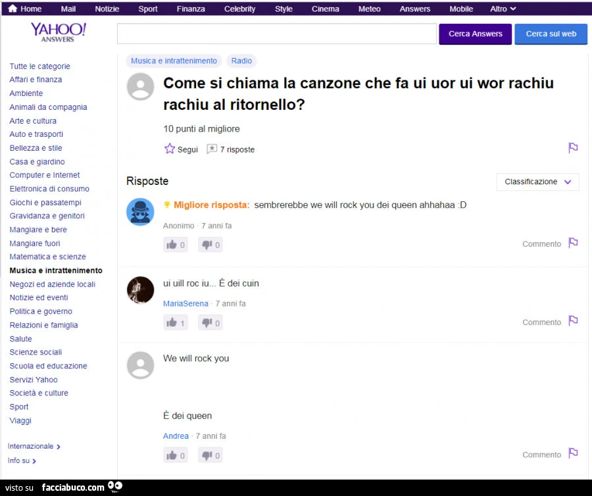The width and height of the screenshot is (592, 496).
Task: Click Commento on Andrea's answer
Action: (x=541, y=455)
